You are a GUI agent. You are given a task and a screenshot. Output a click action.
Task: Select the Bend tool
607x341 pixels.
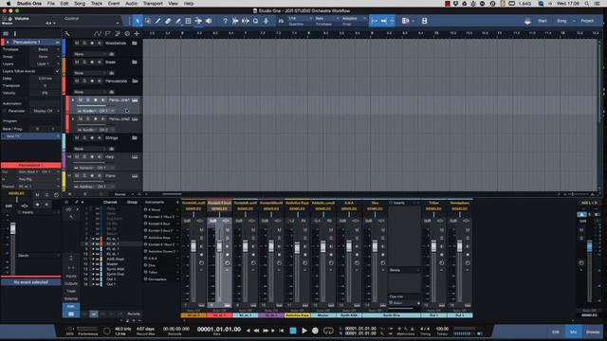click(x=198, y=21)
